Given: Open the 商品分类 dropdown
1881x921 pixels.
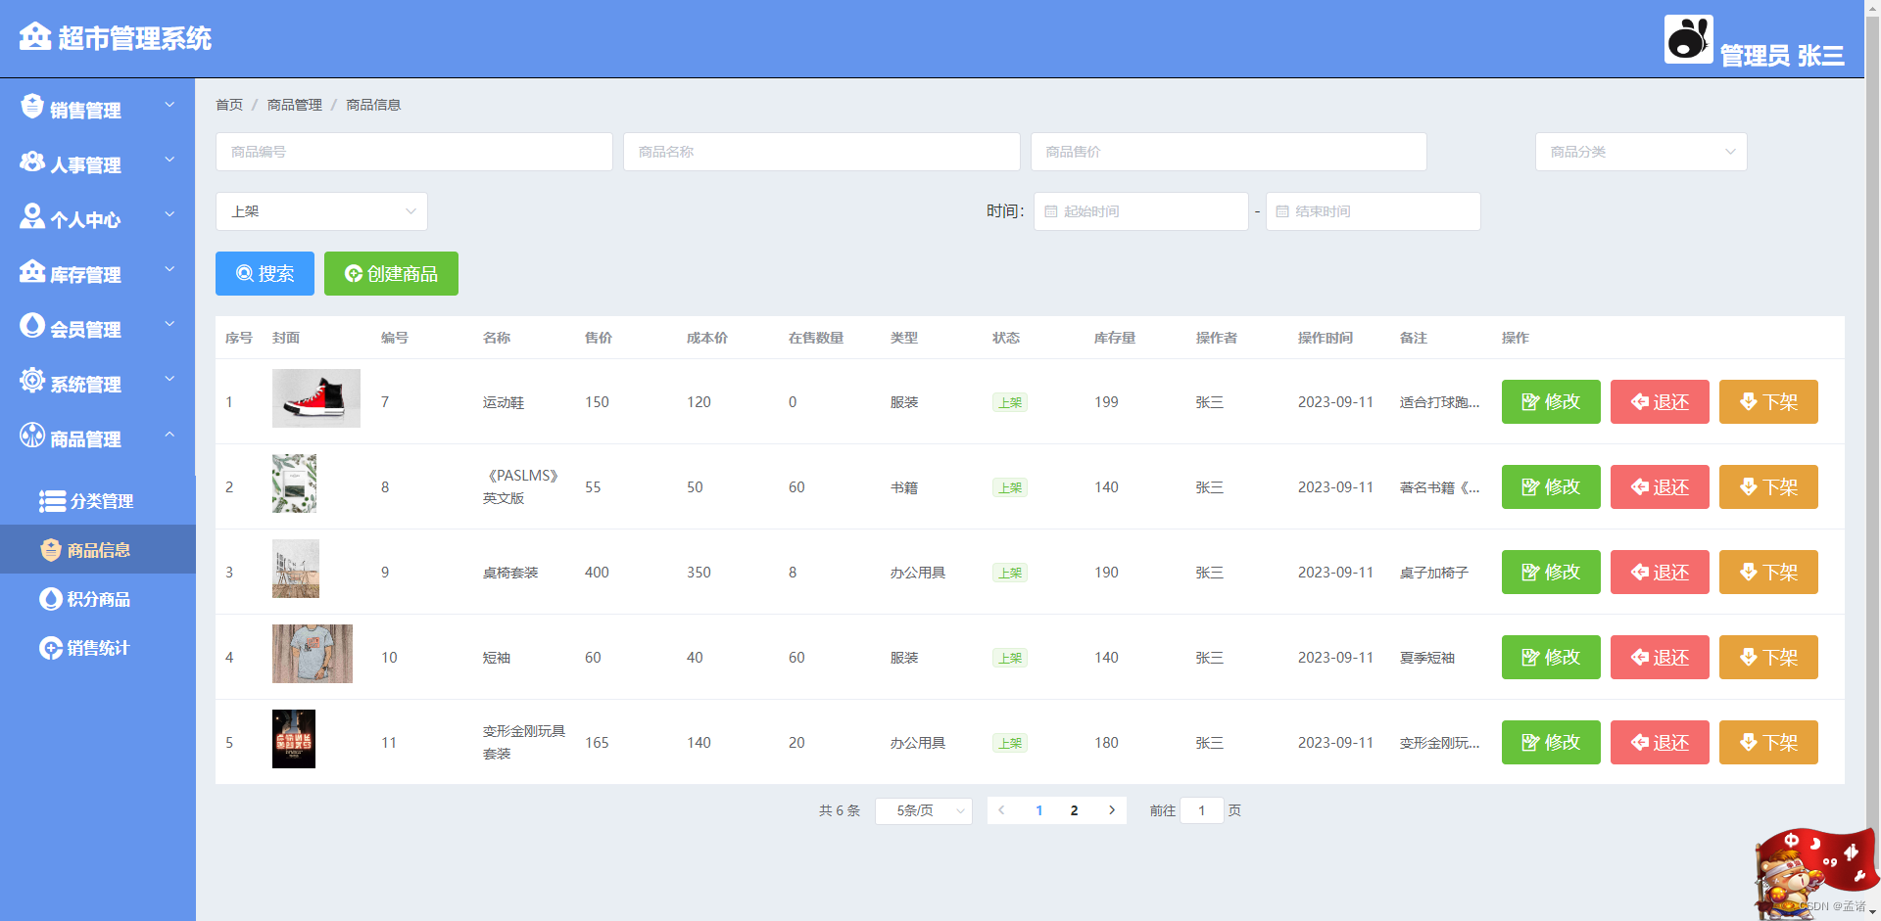Looking at the screenshot, I should [1641, 152].
